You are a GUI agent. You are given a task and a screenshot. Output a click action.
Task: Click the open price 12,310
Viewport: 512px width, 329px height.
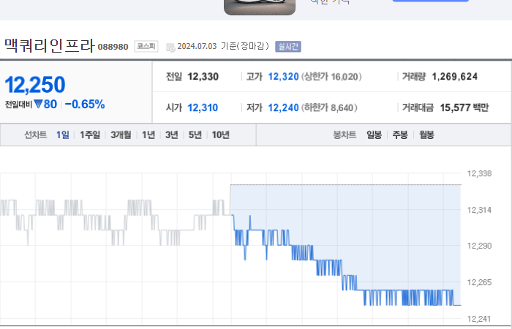(203, 107)
